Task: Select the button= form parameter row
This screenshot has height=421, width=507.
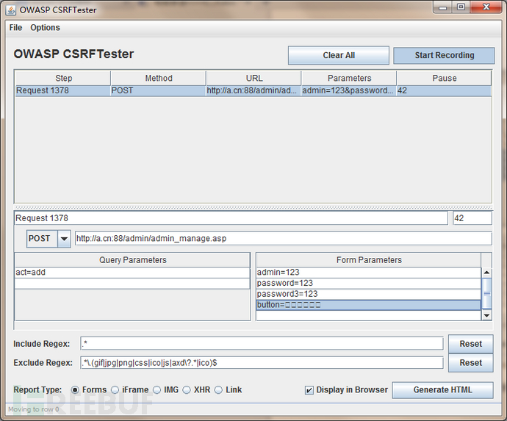Action: coord(368,305)
